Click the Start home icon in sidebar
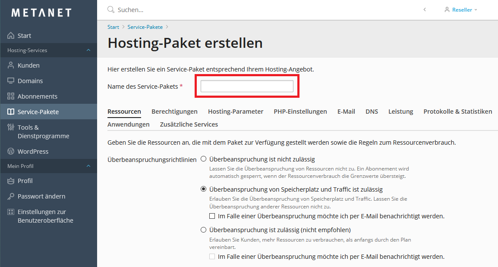 [11, 36]
